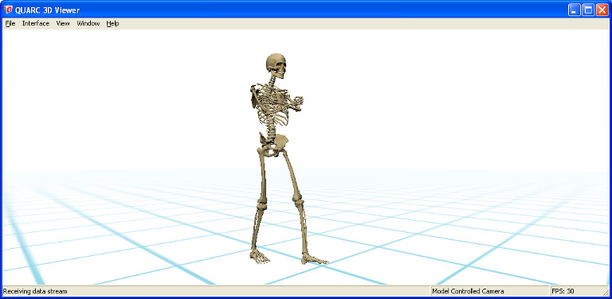Close the QUARC 3D Viewer window
The width and height of the screenshot is (612, 299).
[602, 10]
